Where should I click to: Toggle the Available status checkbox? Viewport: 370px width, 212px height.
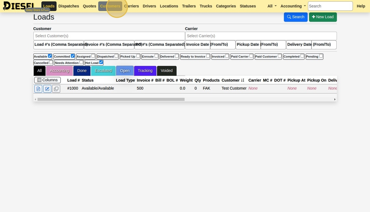(x=50, y=56)
